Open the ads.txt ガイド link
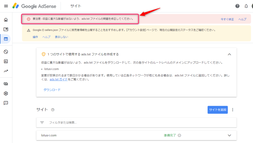 pyautogui.click(x=59, y=79)
